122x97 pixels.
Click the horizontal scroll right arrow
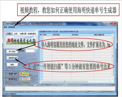(x=110, y=81)
